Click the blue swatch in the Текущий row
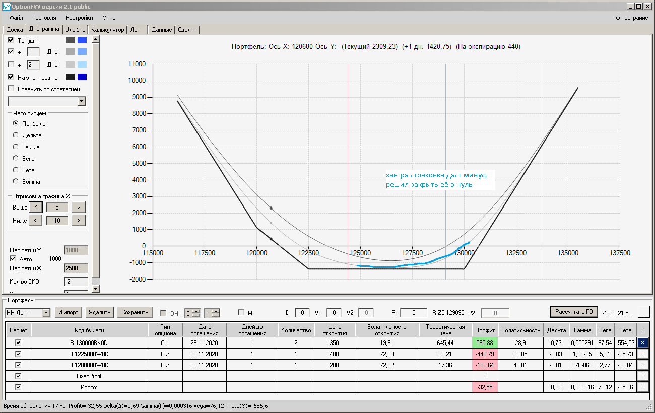The height and width of the screenshot is (413, 655). [82, 40]
